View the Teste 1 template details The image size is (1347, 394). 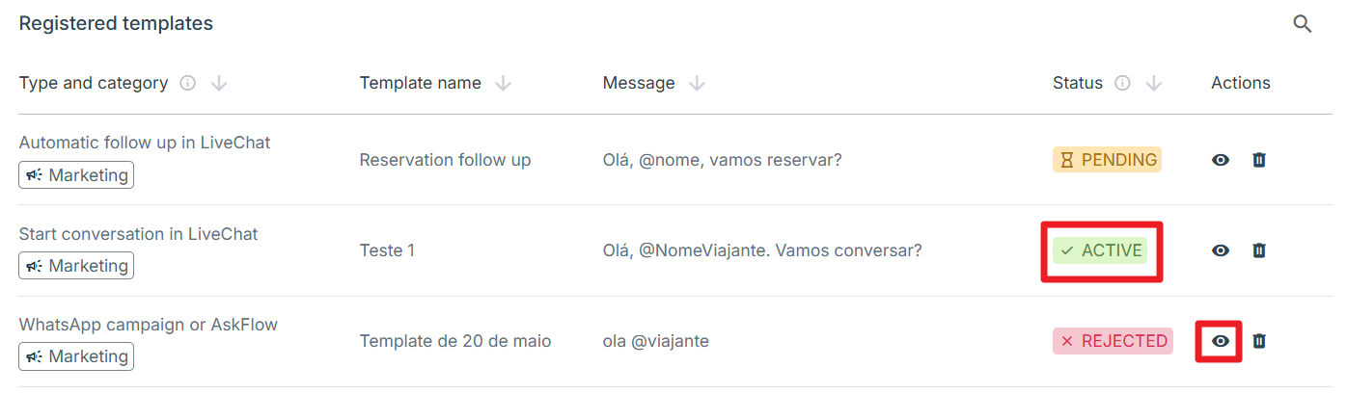(1221, 250)
